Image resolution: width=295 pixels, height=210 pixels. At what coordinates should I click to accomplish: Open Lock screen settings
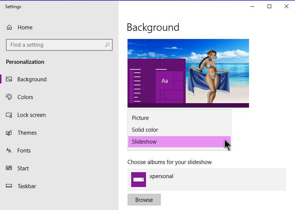(x=32, y=115)
